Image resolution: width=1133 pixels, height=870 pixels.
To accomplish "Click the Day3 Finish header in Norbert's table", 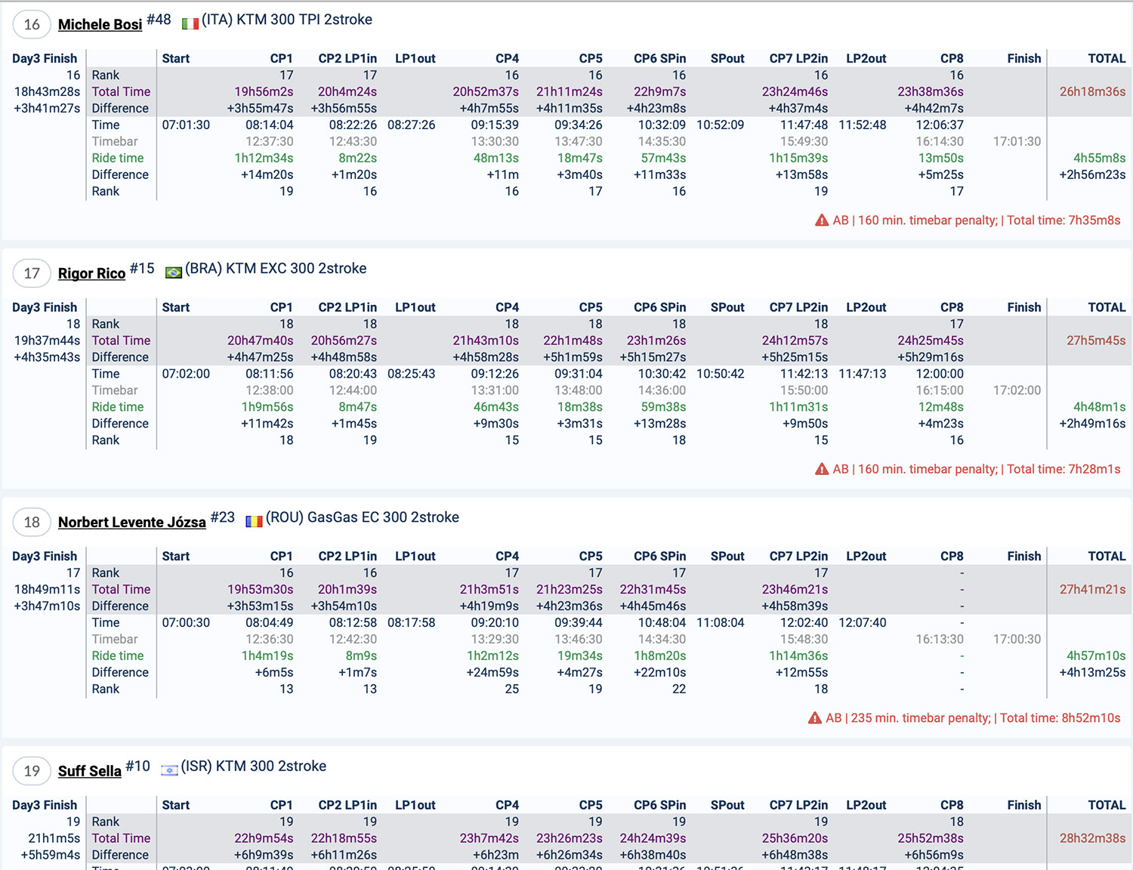I will tap(45, 556).
